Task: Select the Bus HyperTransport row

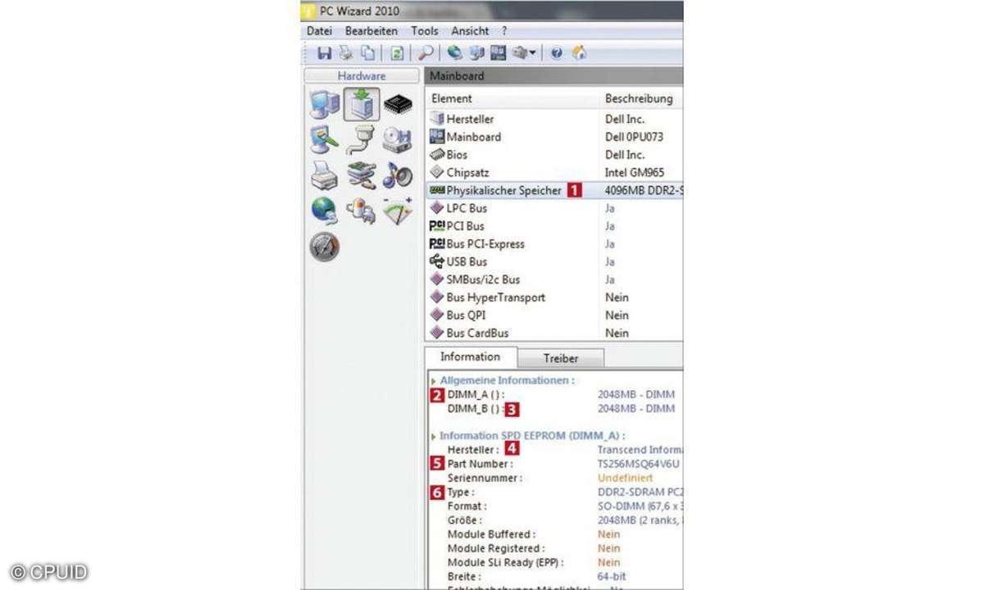Action: [x=553, y=297]
